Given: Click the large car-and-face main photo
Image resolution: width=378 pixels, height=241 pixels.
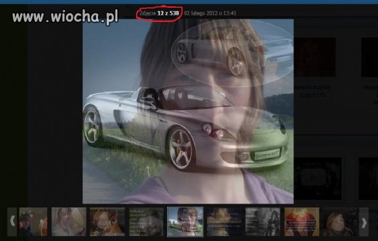Looking at the screenshot, I should coord(188,111).
